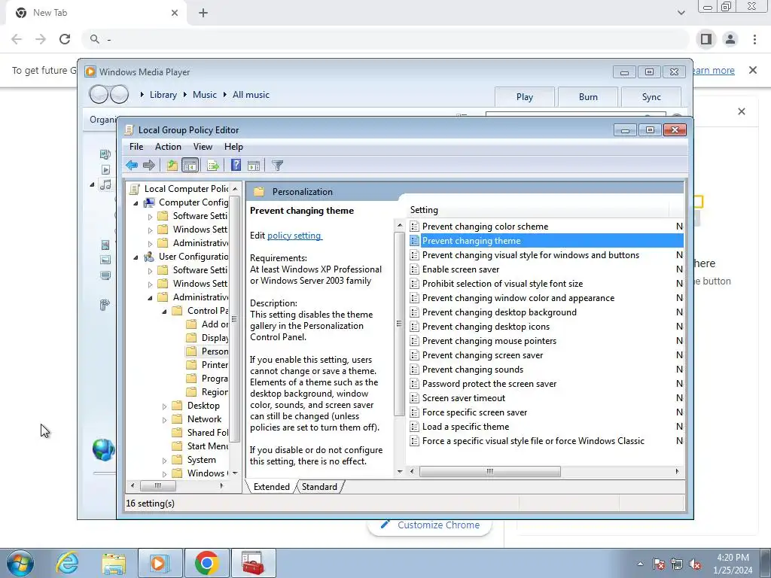Expand Software Settings under User Configuration

[150, 271]
